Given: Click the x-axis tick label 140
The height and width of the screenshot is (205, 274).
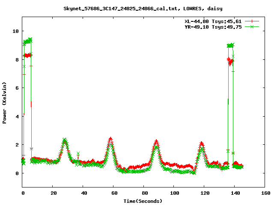Looking at the screenshot, I should (x=235, y=193).
